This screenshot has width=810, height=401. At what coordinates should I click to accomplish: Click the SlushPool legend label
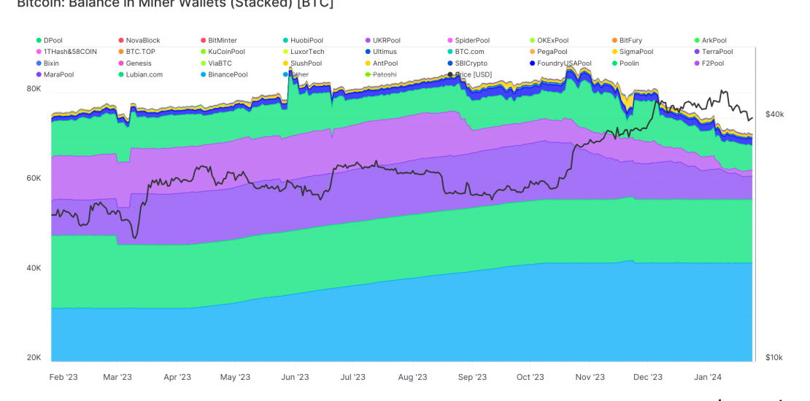click(306, 63)
